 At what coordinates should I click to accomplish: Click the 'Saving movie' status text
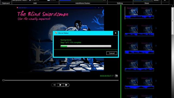pos(66,40)
